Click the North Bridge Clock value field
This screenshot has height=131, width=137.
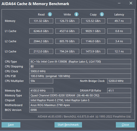(x=119, y=81)
